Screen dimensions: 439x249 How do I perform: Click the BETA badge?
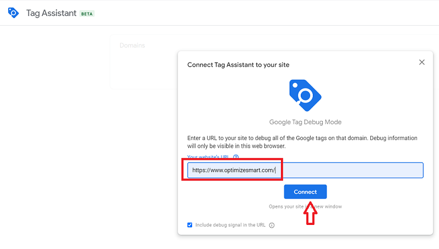pyautogui.click(x=87, y=14)
